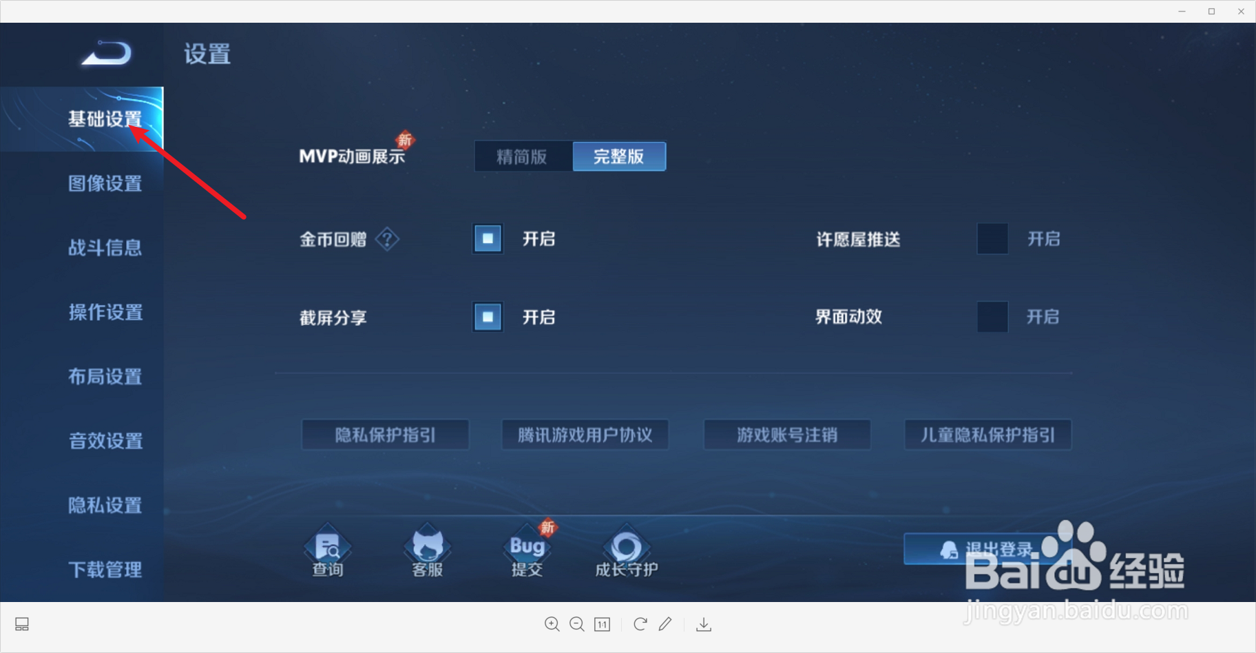Viewport: 1256px width, 653px height.
Task: Toggle the 截屏分享 checkbox
Action: [488, 317]
